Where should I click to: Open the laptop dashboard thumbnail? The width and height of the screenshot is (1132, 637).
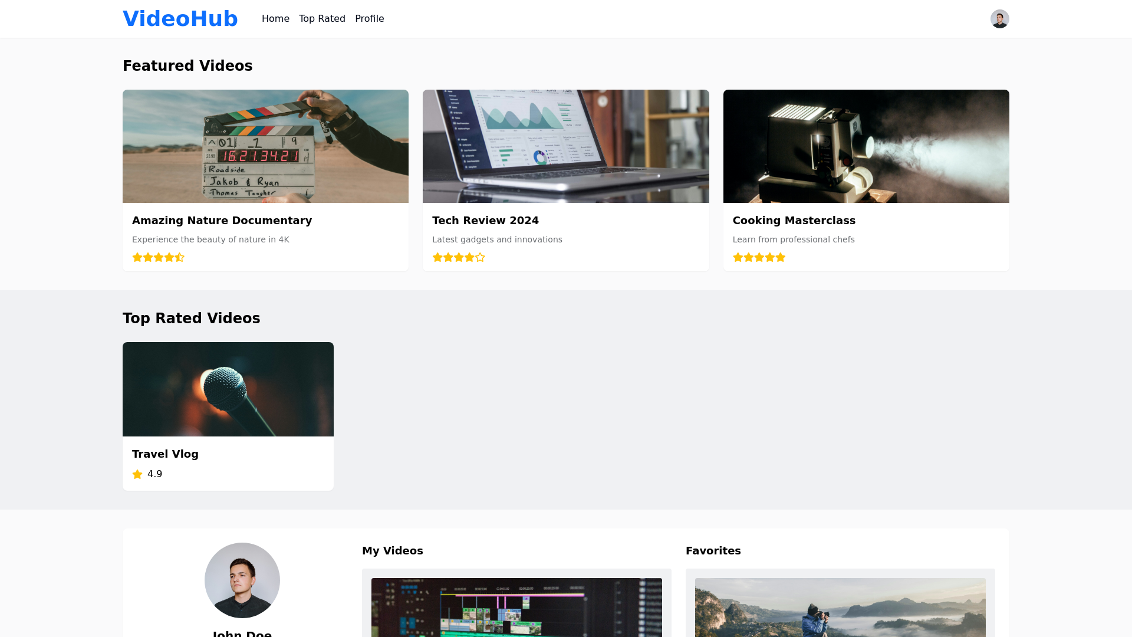coord(565,146)
